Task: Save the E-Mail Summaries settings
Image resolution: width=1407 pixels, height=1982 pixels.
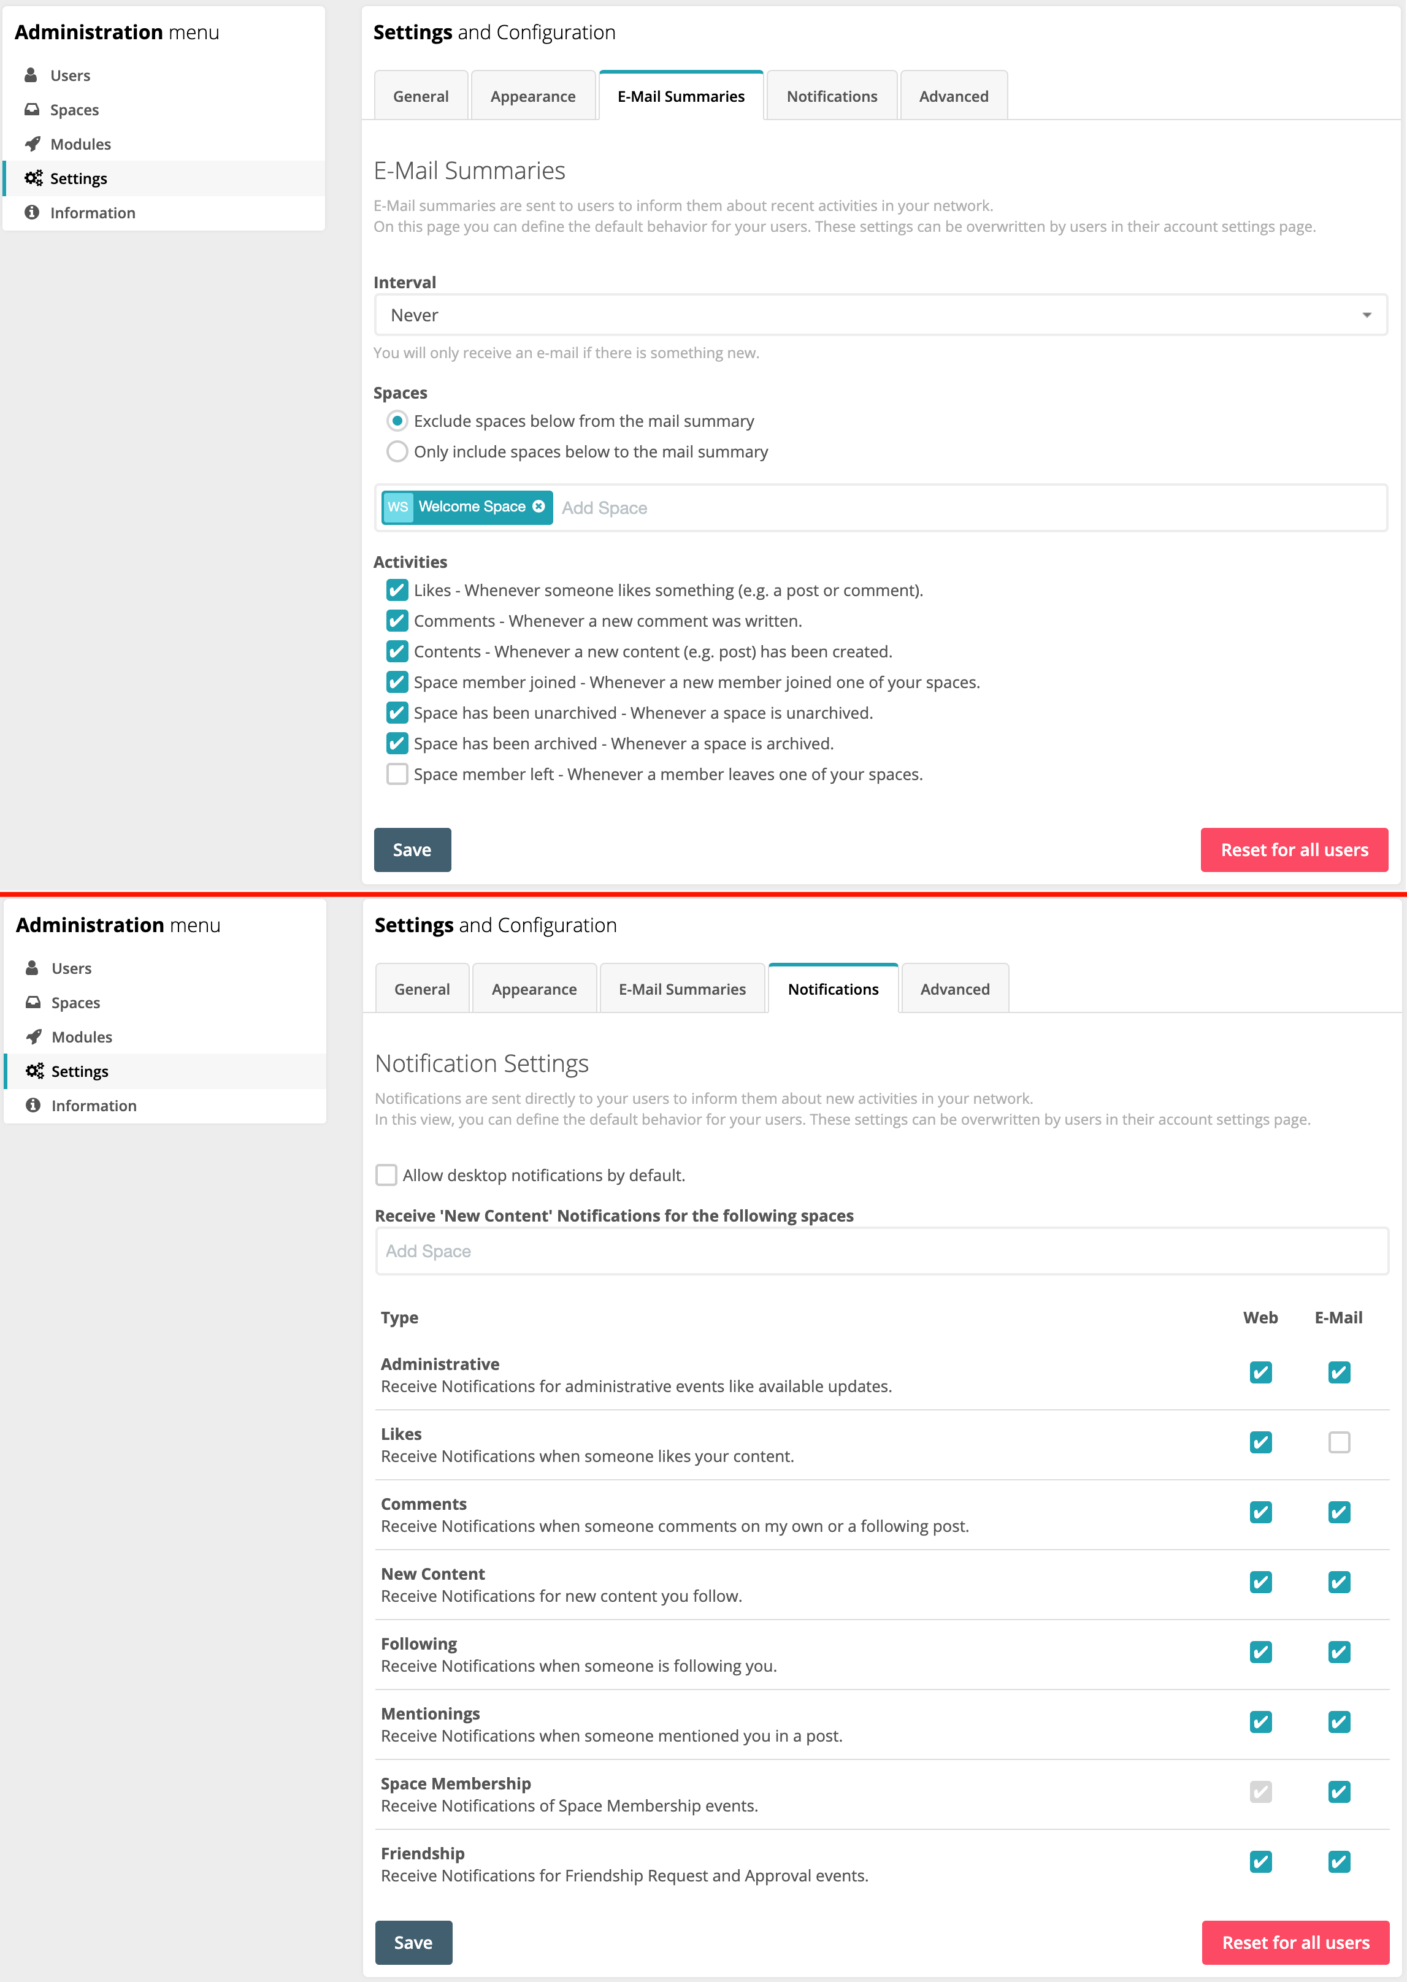Action: (412, 850)
